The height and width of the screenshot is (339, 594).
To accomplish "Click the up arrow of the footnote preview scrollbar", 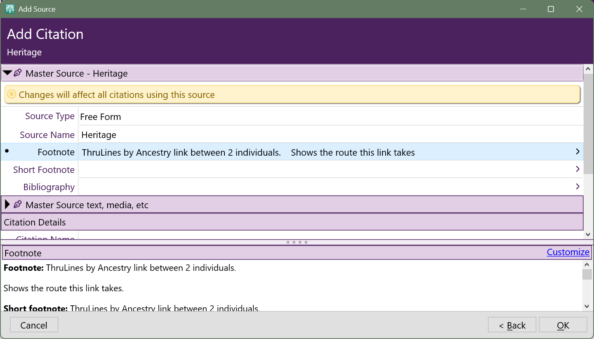I will pos(587,264).
